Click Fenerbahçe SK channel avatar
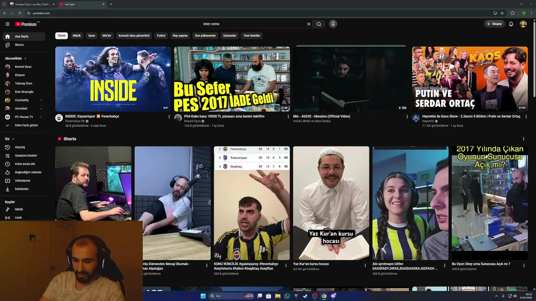The image size is (536, 301). tap(59, 118)
